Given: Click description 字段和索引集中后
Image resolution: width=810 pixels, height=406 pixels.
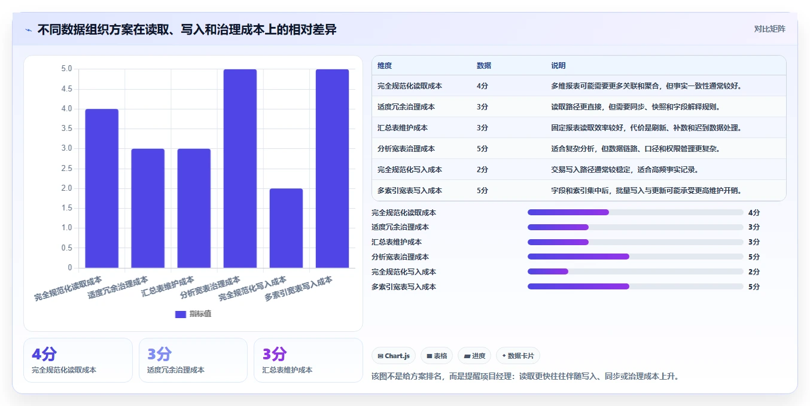Looking at the screenshot, I should (647, 191).
